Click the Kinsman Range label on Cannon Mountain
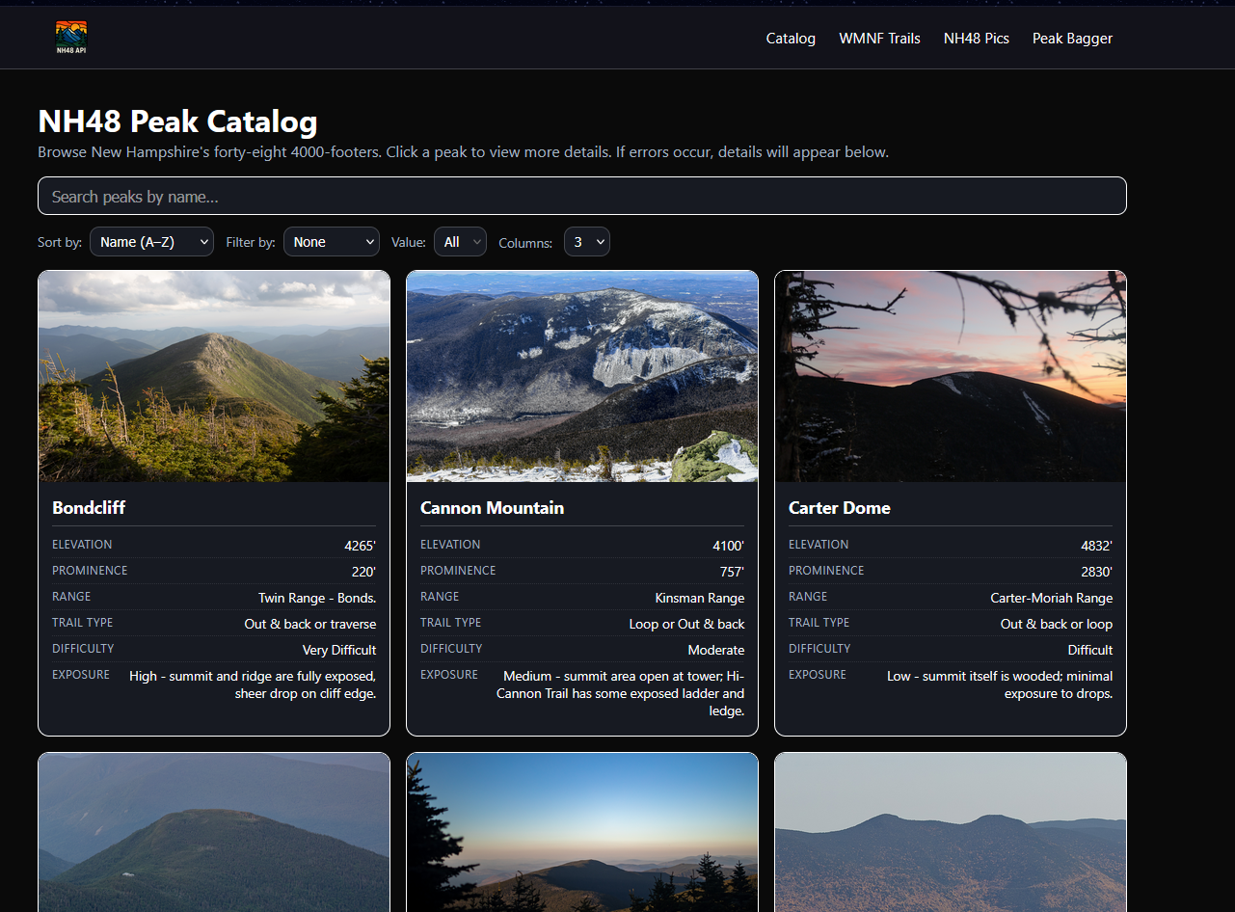 point(699,598)
